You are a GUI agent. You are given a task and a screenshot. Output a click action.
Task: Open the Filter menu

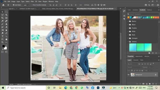(32, 1)
